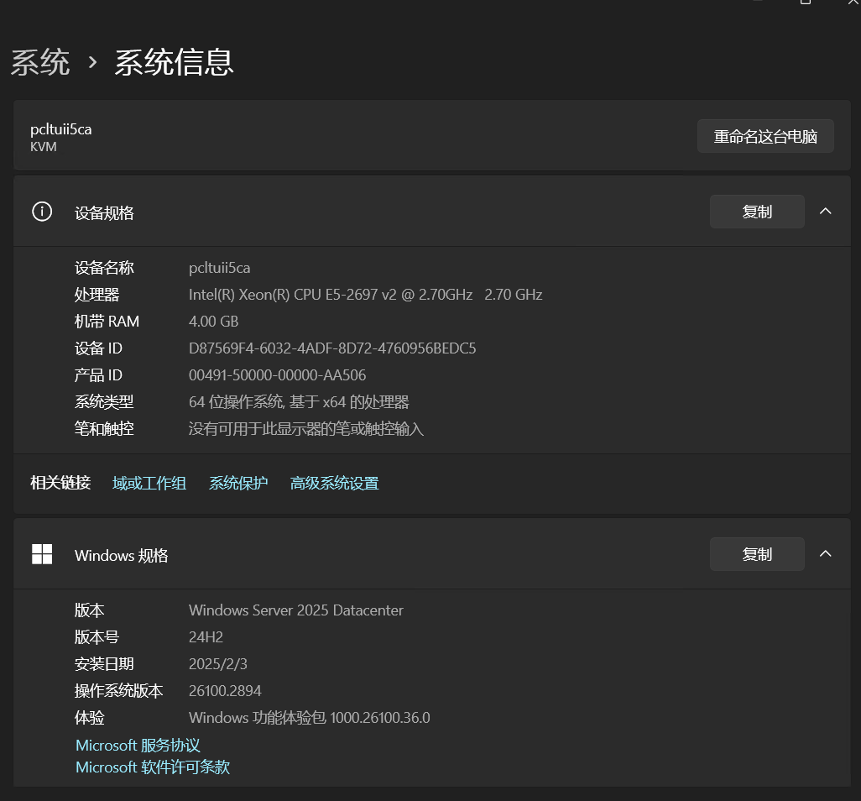The width and height of the screenshot is (861, 801).
Task: Open the Microsoft 服务协议 link
Action: click(x=138, y=745)
